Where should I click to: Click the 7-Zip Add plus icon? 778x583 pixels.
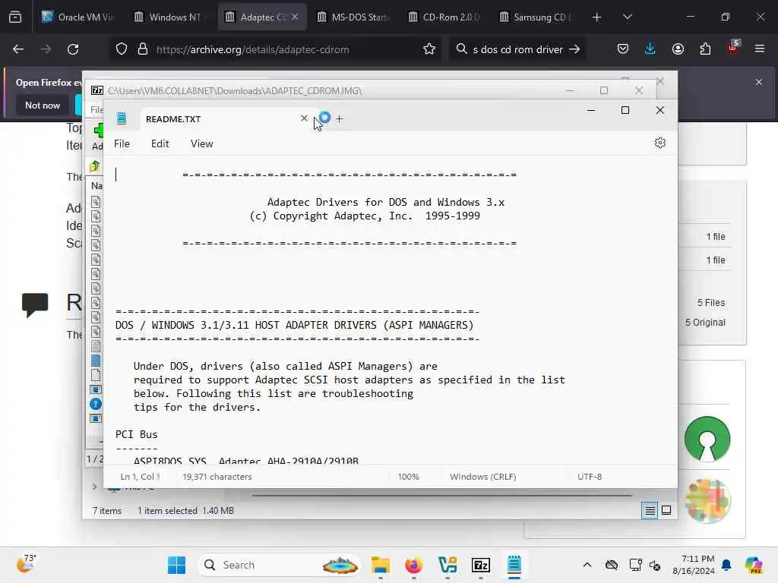[x=98, y=130]
